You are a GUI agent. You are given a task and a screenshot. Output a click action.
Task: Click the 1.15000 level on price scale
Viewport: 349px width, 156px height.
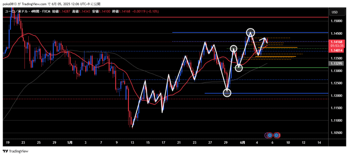pyautogui.click(x=336, y=21)
